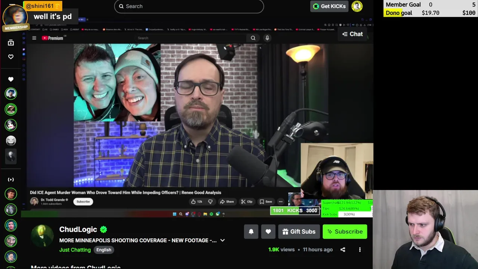Expand the stream title chevron
The height and width of the screenshot is (269, 478).
pos(223,240)
